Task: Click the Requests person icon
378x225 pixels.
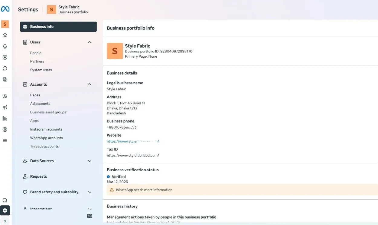Action: [x=25, y=177]
